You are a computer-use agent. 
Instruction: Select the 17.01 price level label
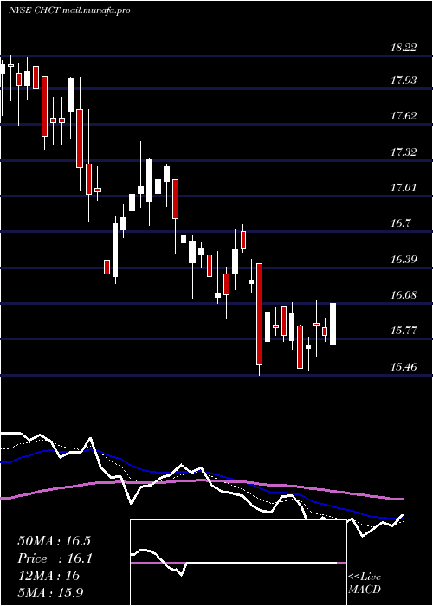[404, 188]
